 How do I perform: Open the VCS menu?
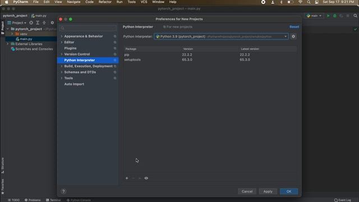(x=144, y=2)
